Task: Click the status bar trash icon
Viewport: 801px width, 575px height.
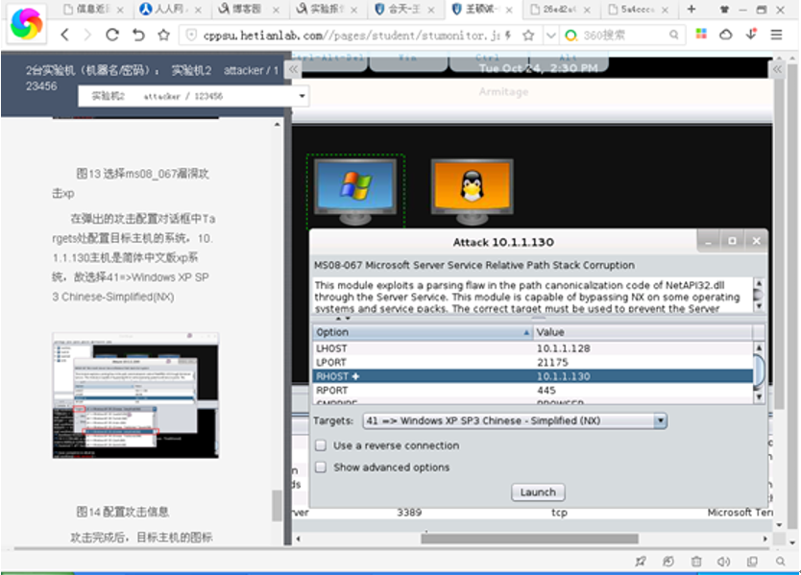Action: coord(696,562)
